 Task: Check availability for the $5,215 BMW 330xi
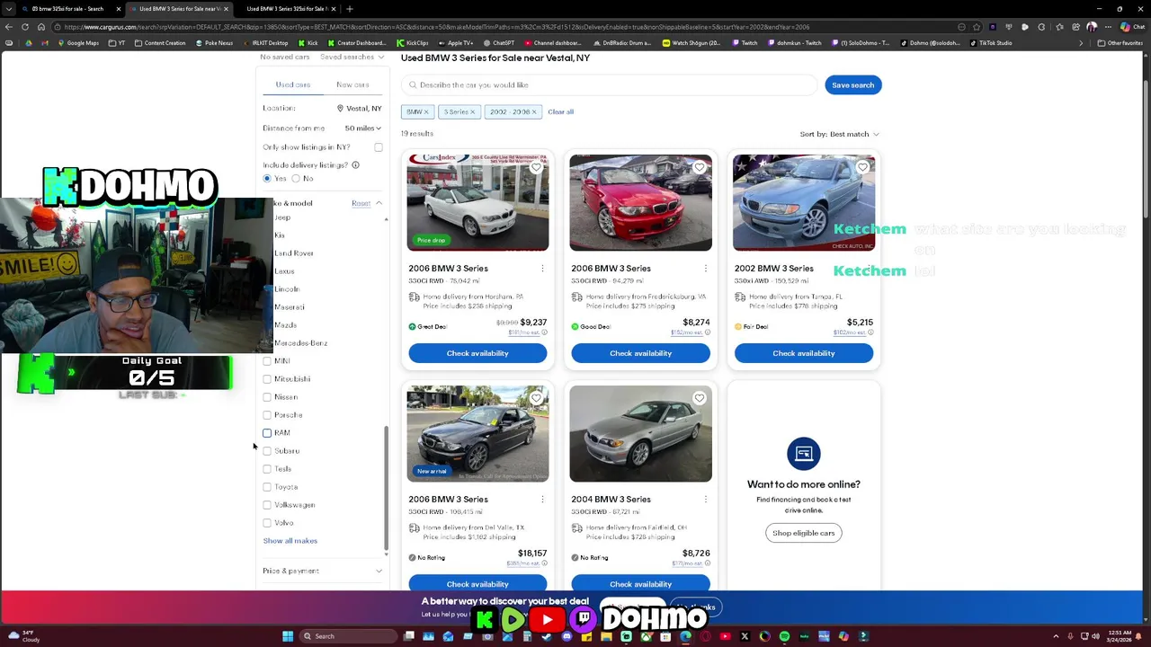tap(803, 353)
